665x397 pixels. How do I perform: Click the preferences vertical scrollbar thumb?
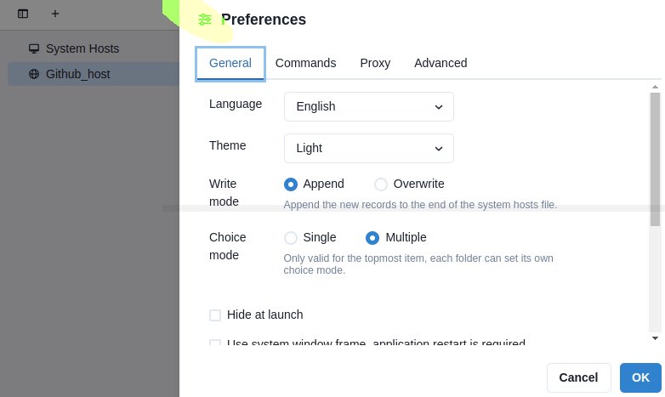(x=656, y=159)
